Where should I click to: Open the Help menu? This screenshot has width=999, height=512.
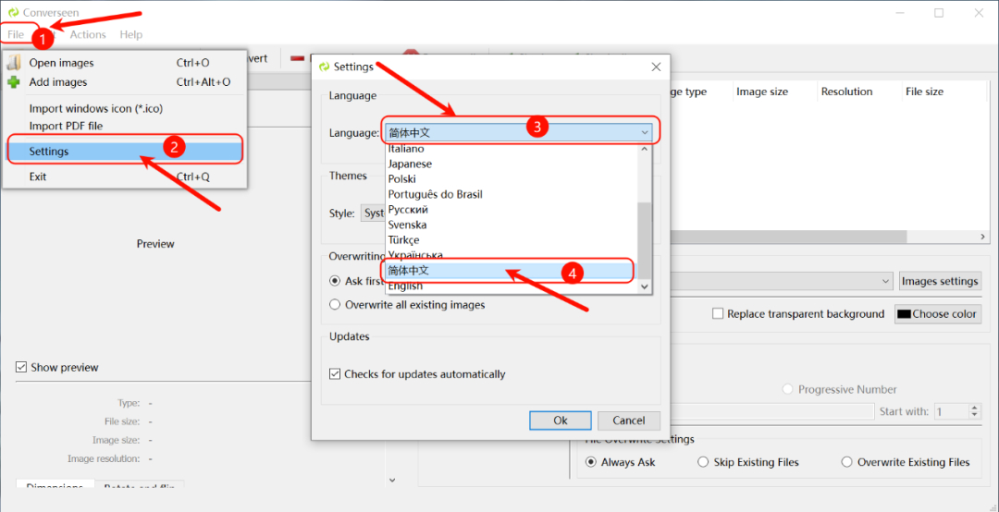coord(131,34)
